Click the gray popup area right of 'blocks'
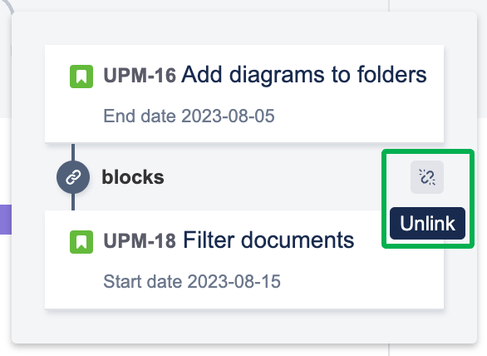Screen dimensions: 487x356 pos(279,177)
